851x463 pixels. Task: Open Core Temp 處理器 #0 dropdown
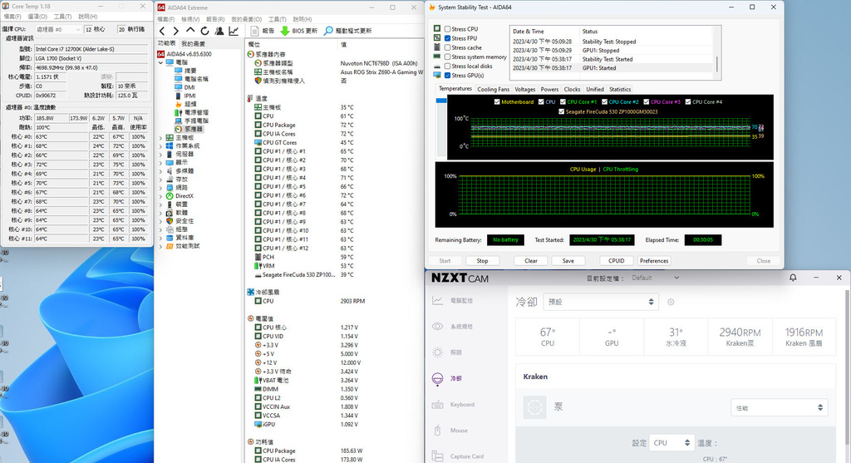click(58, 29)
